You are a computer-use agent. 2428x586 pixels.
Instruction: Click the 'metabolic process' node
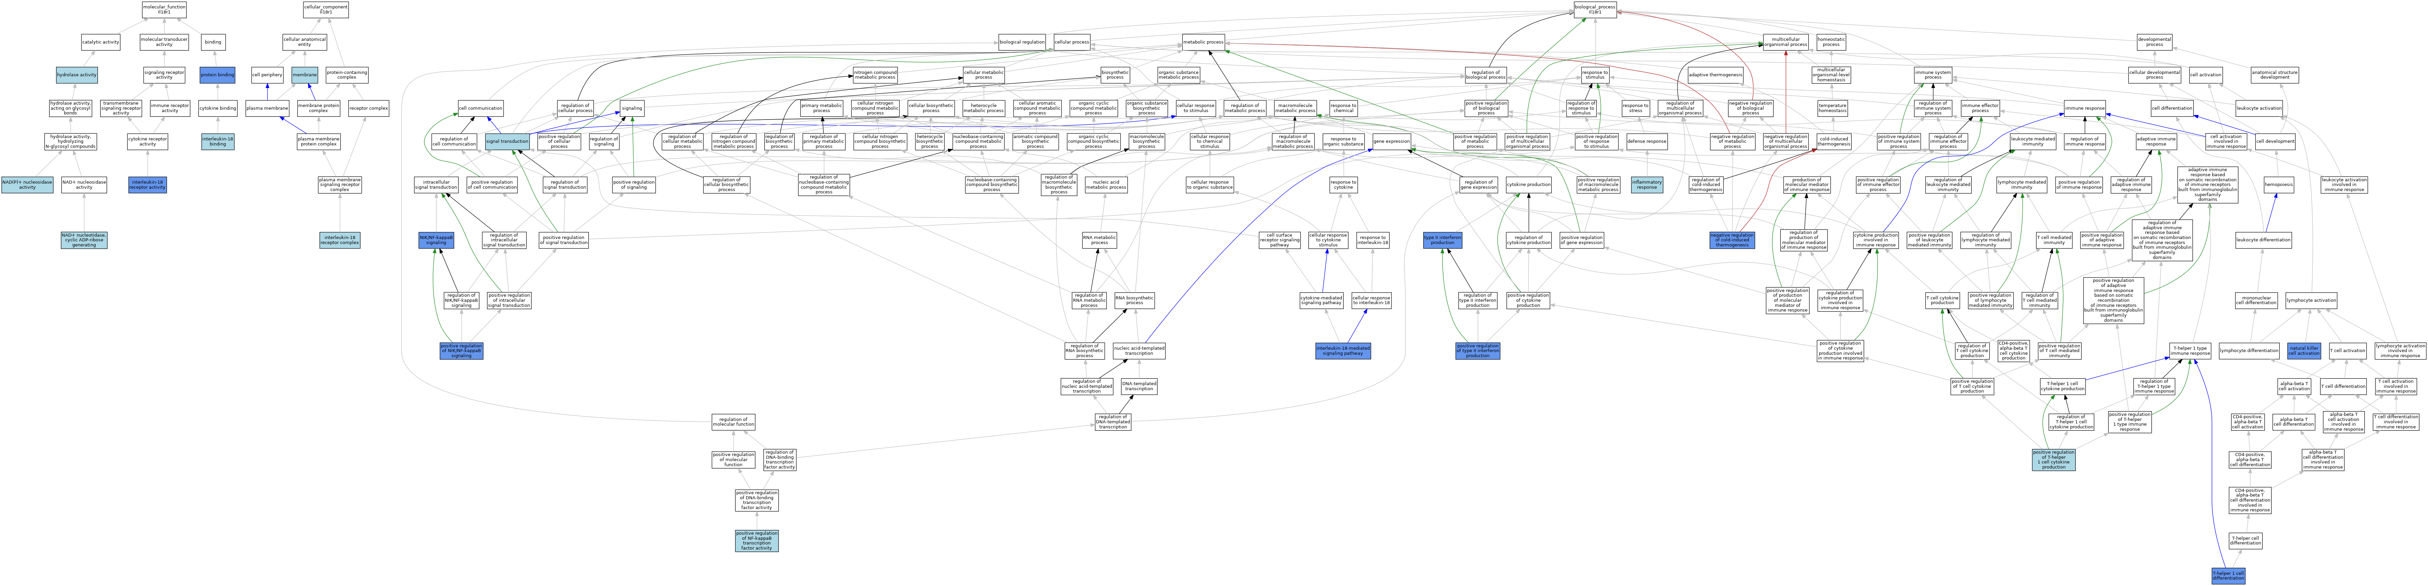[1204, 43]
